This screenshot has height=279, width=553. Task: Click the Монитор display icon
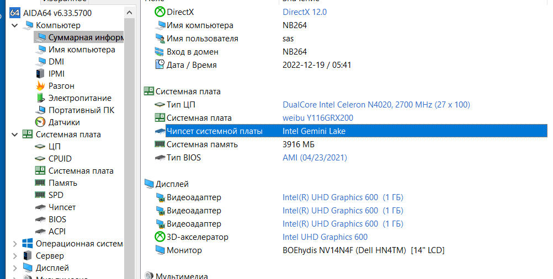160,250
